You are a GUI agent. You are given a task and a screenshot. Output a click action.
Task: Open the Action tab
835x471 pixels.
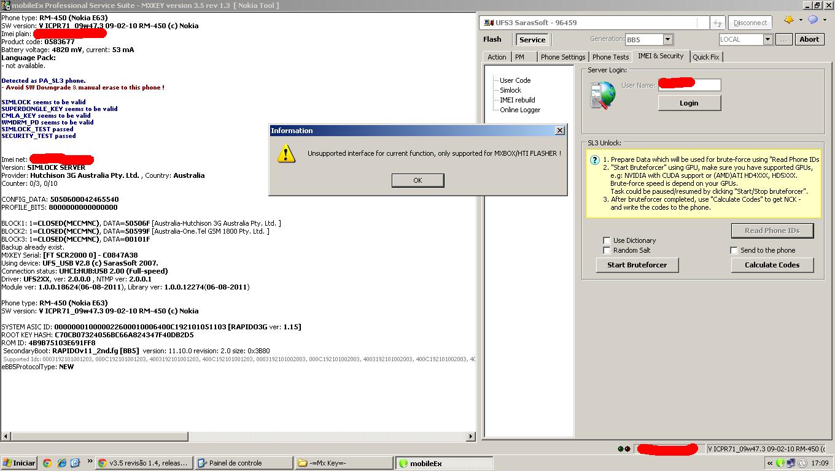pos(497,57)
